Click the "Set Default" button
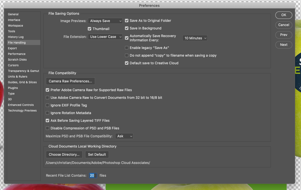301x190 pixels. click(97, 155)
